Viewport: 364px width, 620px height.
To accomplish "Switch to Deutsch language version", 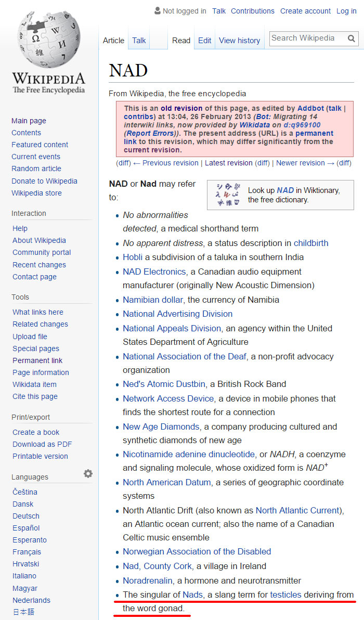I will tap(25, 516).
